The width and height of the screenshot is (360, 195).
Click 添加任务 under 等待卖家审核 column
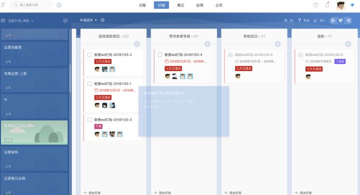(162, 193)
